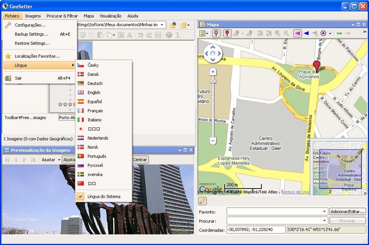The height and width of the screenshot is (245, 369).
Task: Click the map type icon in Mapa toolbar
Action: click(x=202, y=33)
